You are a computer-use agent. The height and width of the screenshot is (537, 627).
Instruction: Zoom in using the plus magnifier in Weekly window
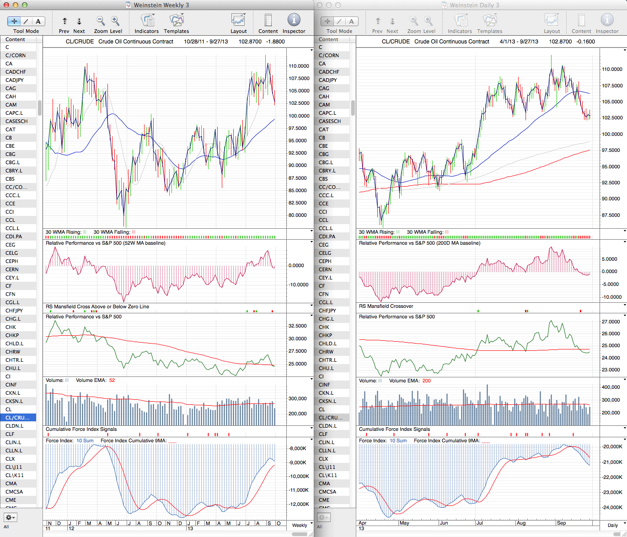115,21
